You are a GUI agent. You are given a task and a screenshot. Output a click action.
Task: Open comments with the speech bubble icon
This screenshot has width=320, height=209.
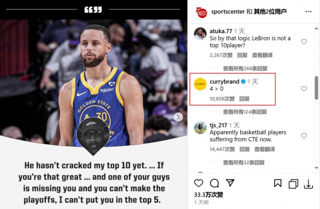(x=214, y=183)
